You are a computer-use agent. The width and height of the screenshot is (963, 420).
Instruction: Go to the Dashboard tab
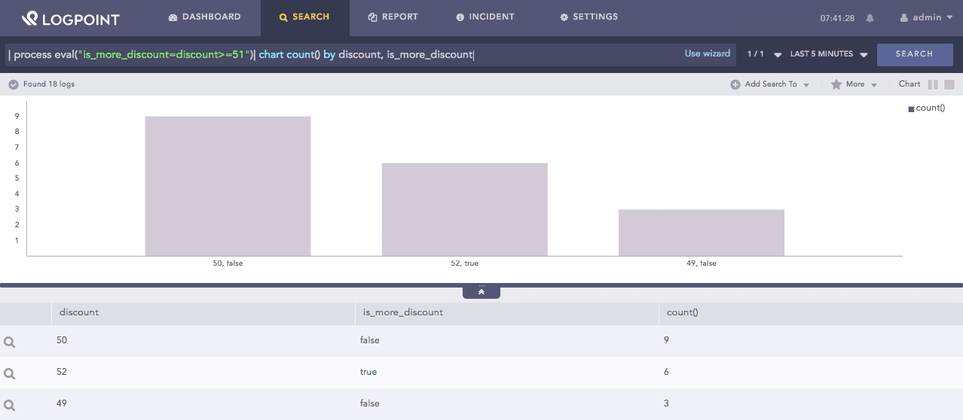[x=204, y=17]
